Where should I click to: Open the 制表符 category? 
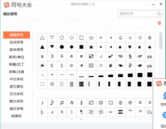coord(17,116)
